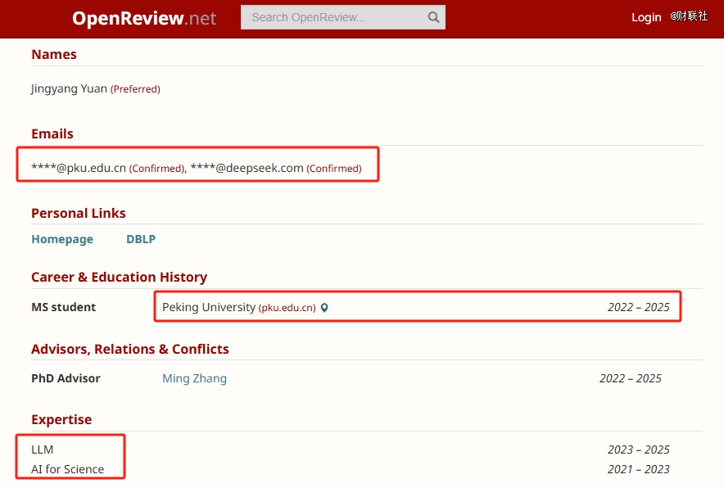Click the Emails section heading
The image size is (724, 488).
(52, 133)
